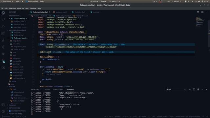Open the Testing flask icon view
Viewport: 210px width, 118px height.
pyautogui.click(x=3, y=40)
